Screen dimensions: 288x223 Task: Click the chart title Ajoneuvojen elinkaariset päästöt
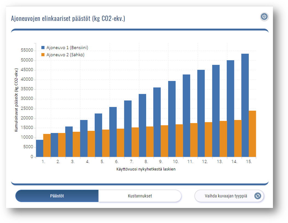coord(68,19)
